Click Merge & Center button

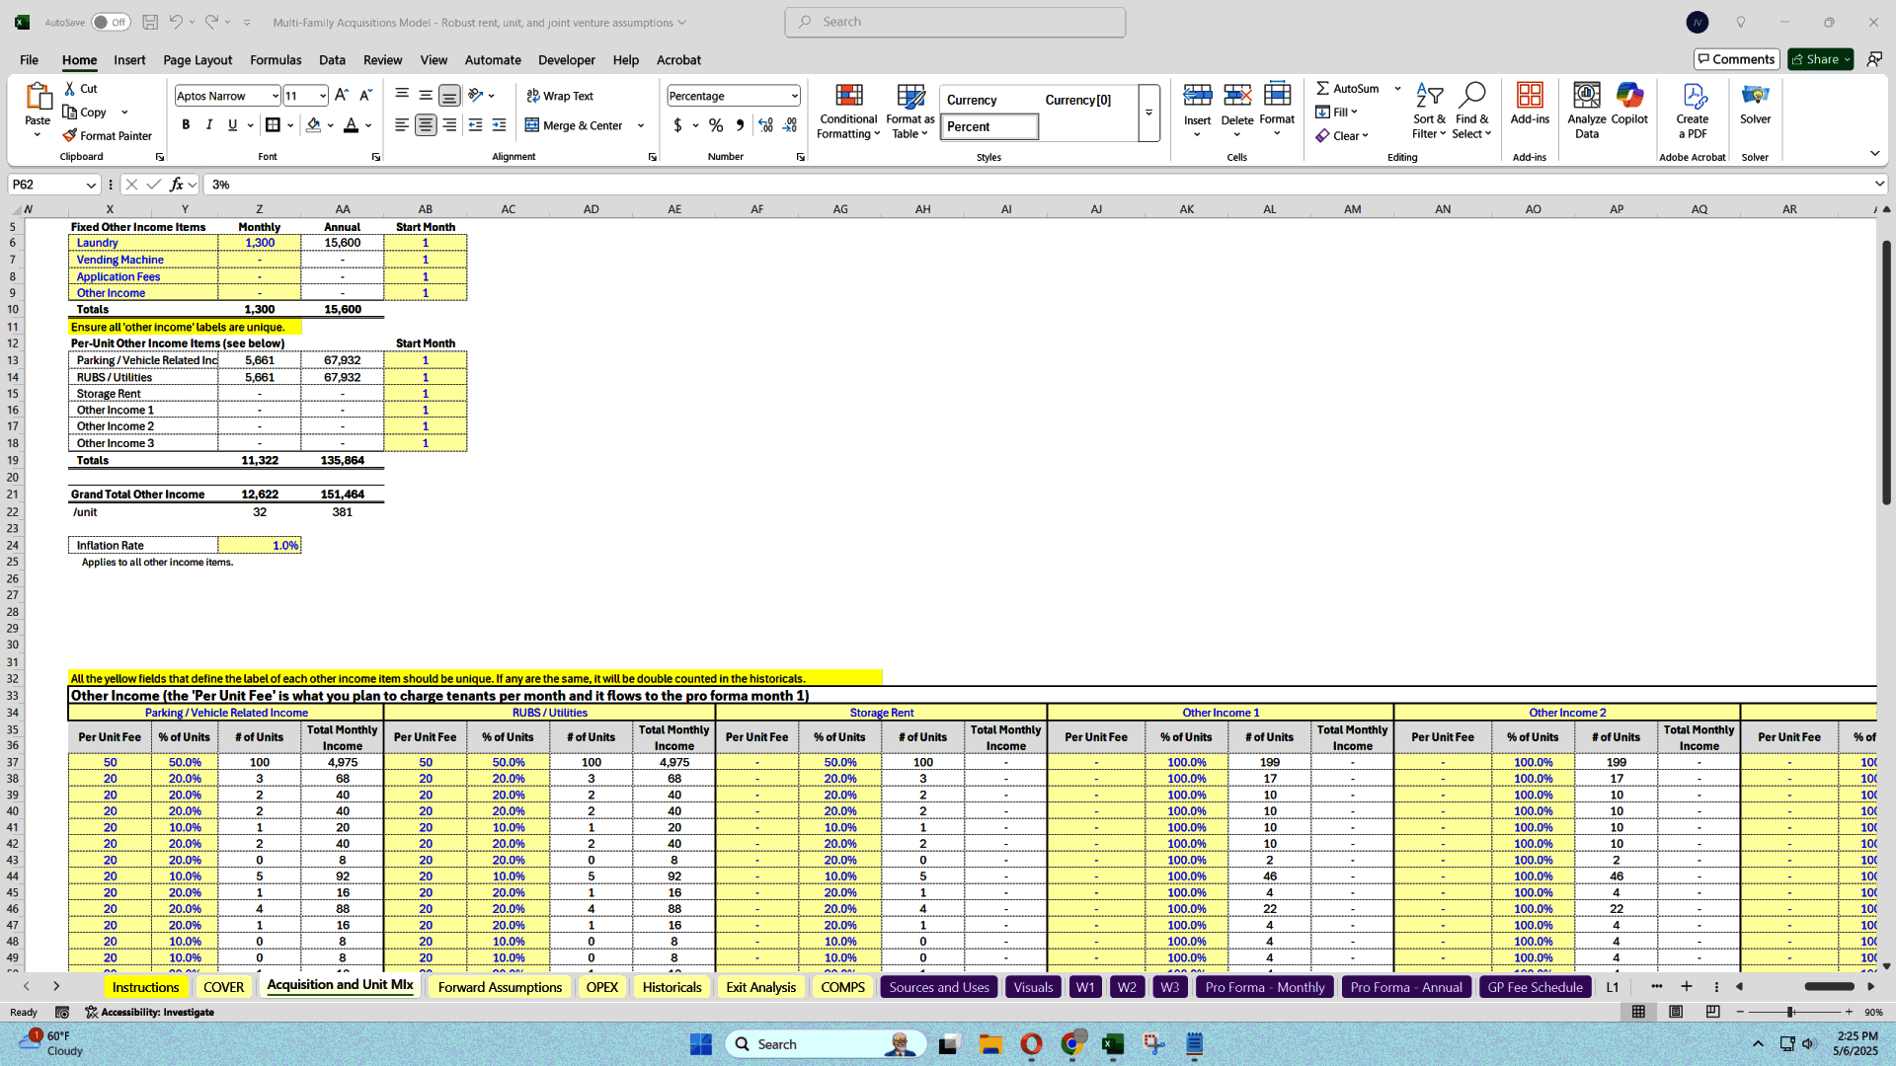coord(574,125)
